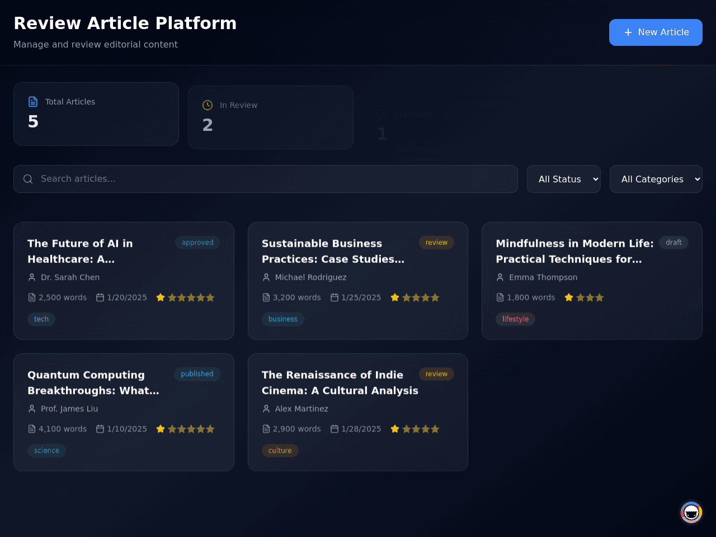Click the approved status badge
The height and width of the screenshot is (537, 716).
pos(197,243)
